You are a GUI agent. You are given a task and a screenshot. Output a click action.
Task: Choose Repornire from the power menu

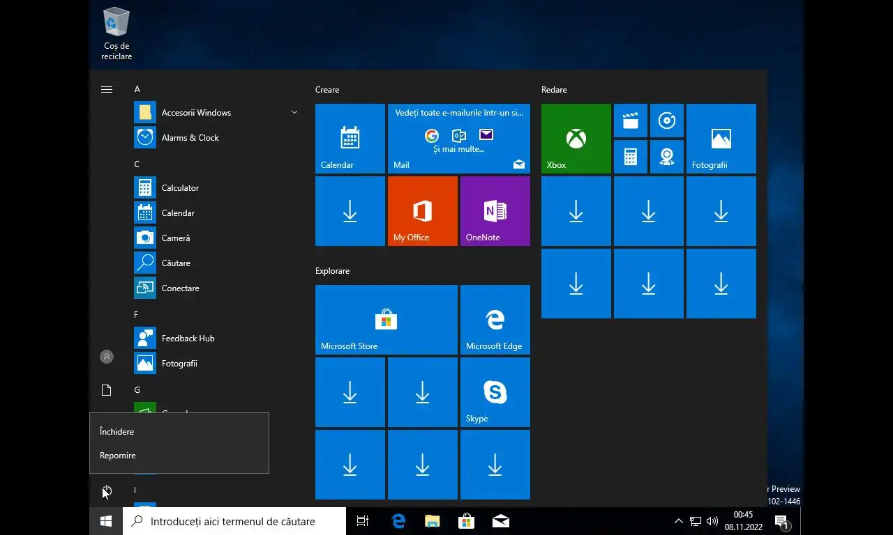[x=179, y=456]
